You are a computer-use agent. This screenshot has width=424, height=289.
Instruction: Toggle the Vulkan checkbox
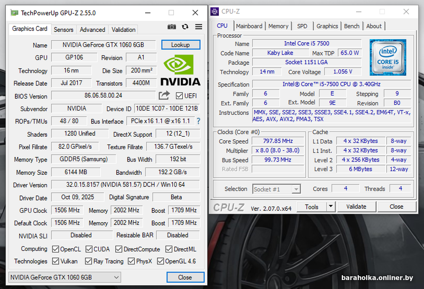pos(56,261)
